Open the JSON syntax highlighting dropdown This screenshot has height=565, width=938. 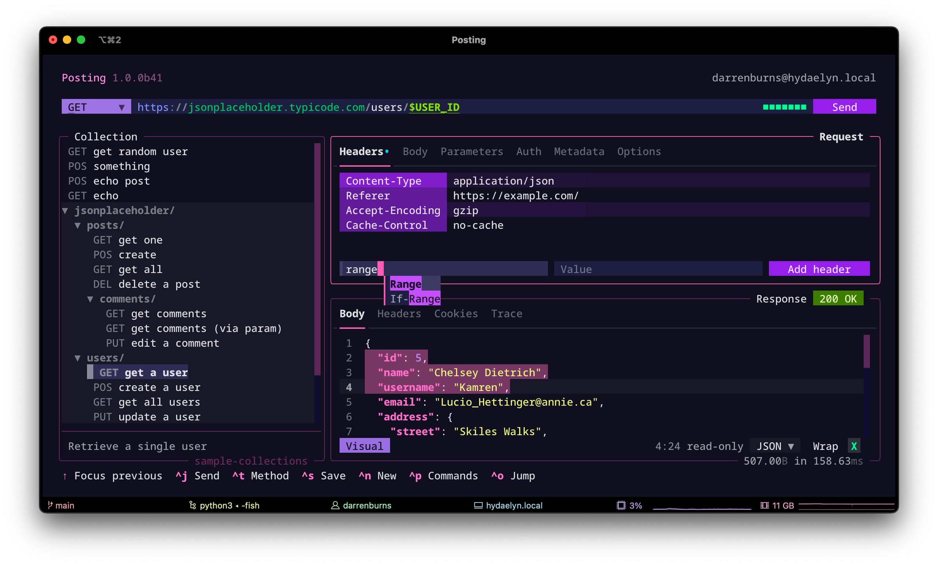point(775,446)
